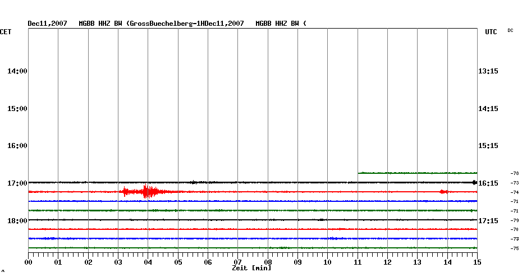Click minute label 08 on time axis
This screenshot has height=277, width=522.
[268, 262]
